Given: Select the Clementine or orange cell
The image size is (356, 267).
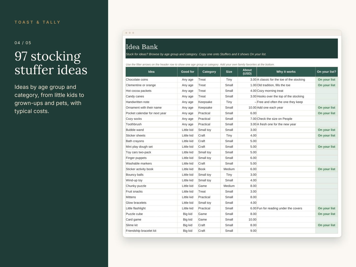Looking at the screenshot, I should pos(151,85).
